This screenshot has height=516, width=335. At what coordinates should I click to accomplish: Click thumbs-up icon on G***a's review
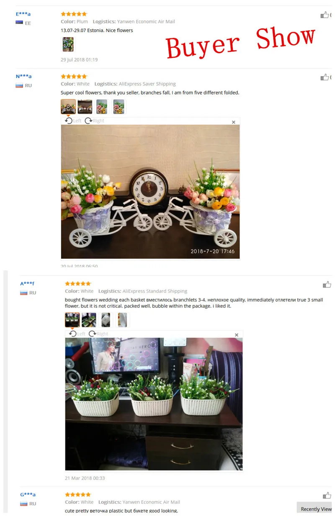(x=327, y=495)
